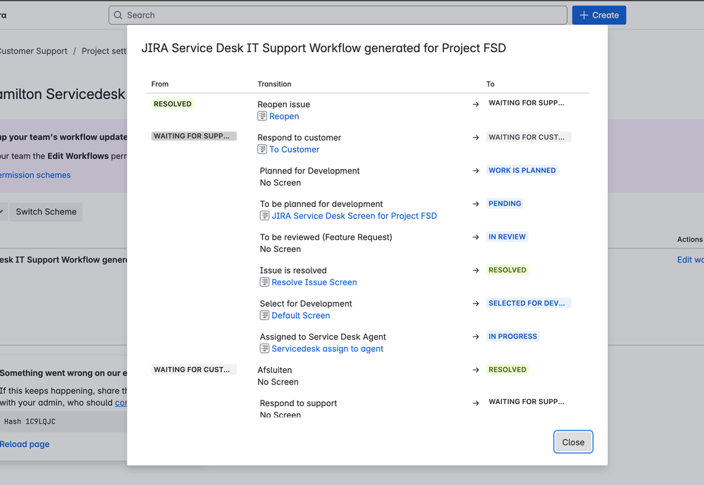Screen dimensions: 704x485
Task: Close the workflow dialog
Action: pos(573,442)
